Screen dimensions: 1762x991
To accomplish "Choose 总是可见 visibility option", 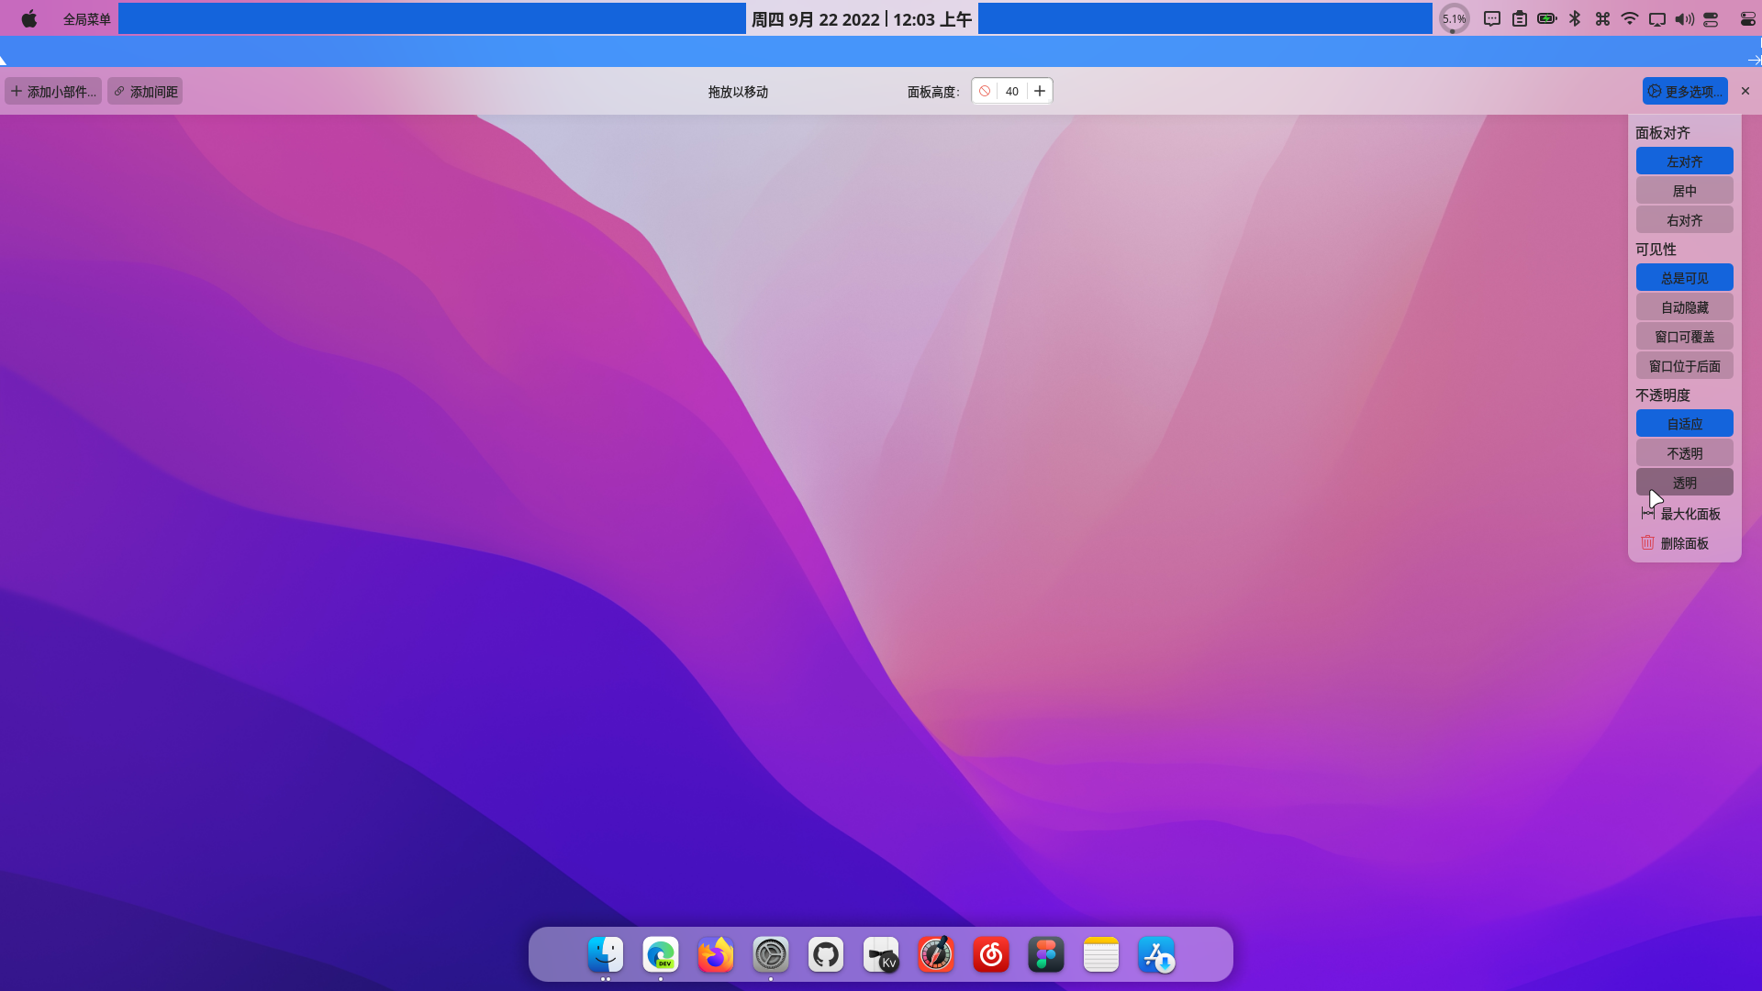I will pyautogui.click(x=1685, y=277).
